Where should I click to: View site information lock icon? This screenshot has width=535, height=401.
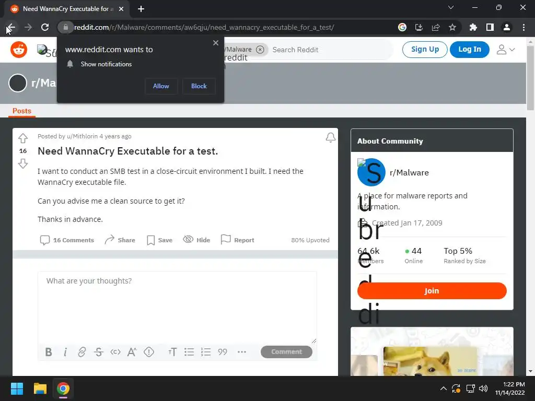[x=65, y=27]
